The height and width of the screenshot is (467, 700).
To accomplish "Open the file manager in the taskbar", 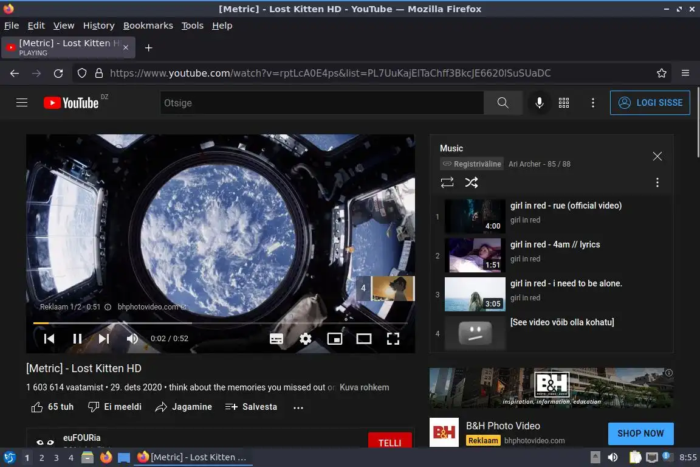I will click(87, 458).
